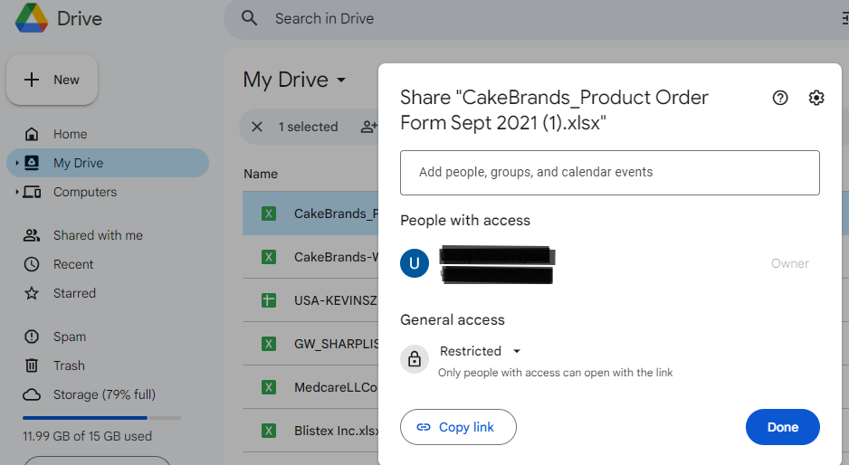Click the plus icon on the New button

(32, 80)
